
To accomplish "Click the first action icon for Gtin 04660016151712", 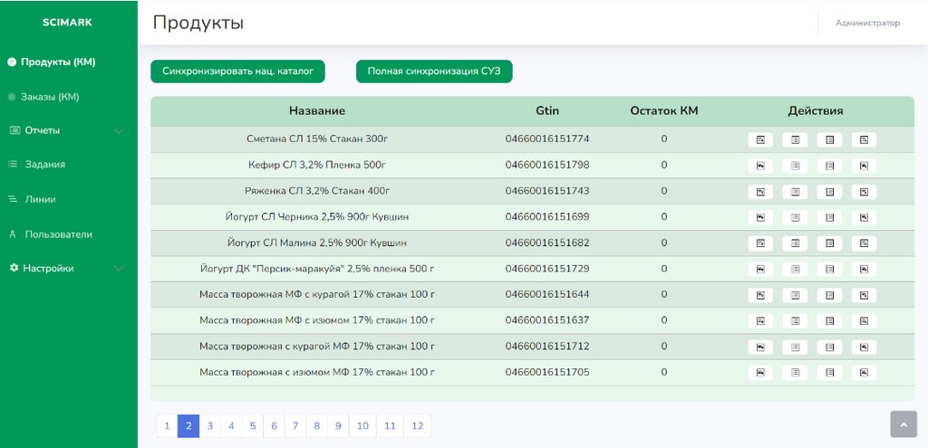I will (760, 347).
